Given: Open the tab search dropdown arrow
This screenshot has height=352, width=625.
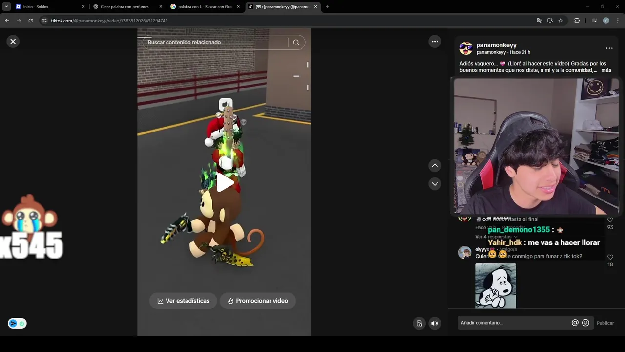Looking at the screenshot, I should [6, 7].
